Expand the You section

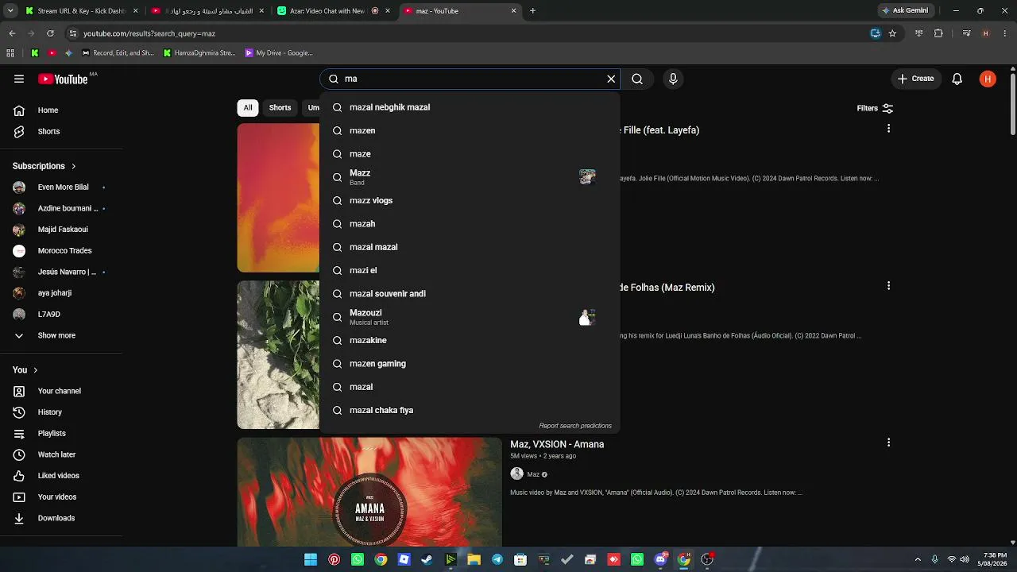(25, 369)
